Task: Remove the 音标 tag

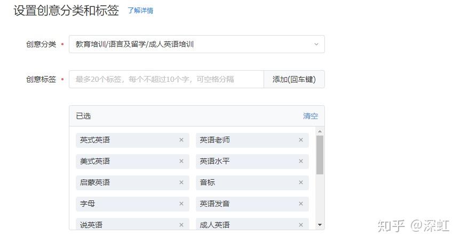Action: 301,182
